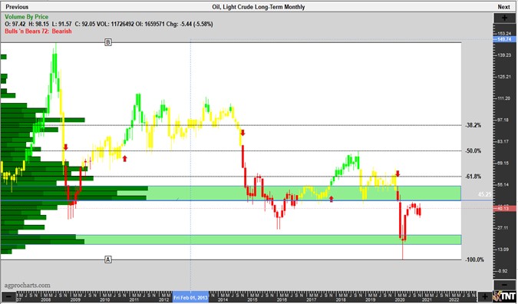This screenshot has height=304, width=518.
Task: Click the red down arrow at 2020 peak
Action: click(398, 173)
